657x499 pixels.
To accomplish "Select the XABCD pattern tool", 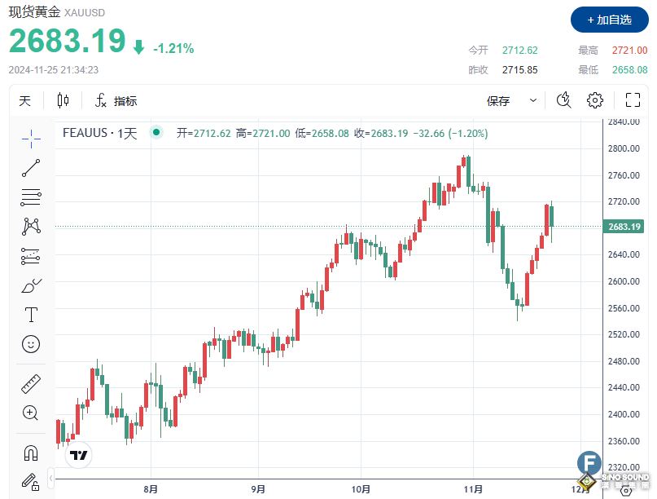I will (31, 226).
